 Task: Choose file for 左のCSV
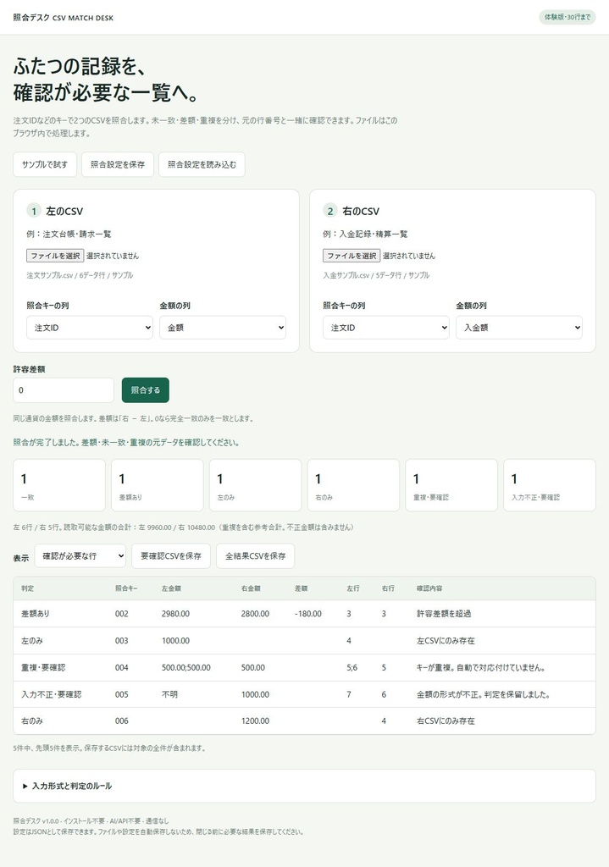[x=55, y=256]
